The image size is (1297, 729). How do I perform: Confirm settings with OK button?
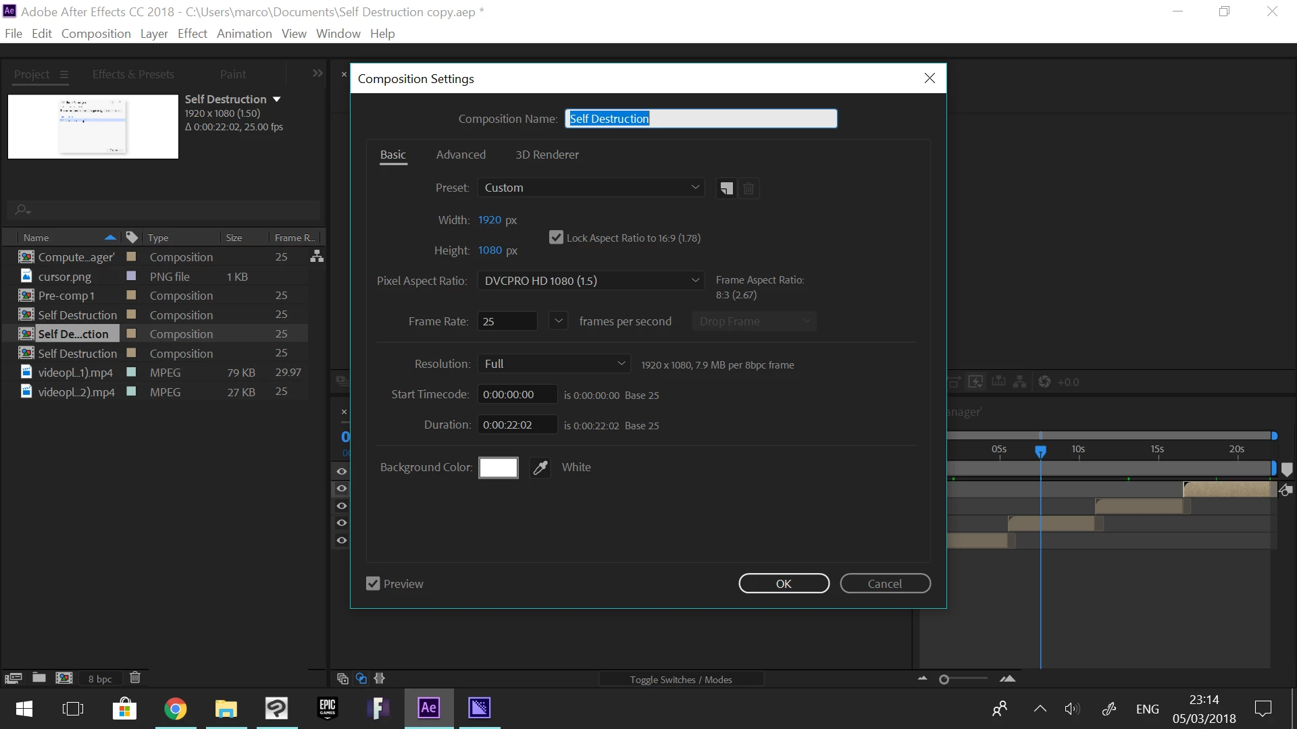click(x=784, y=584)
